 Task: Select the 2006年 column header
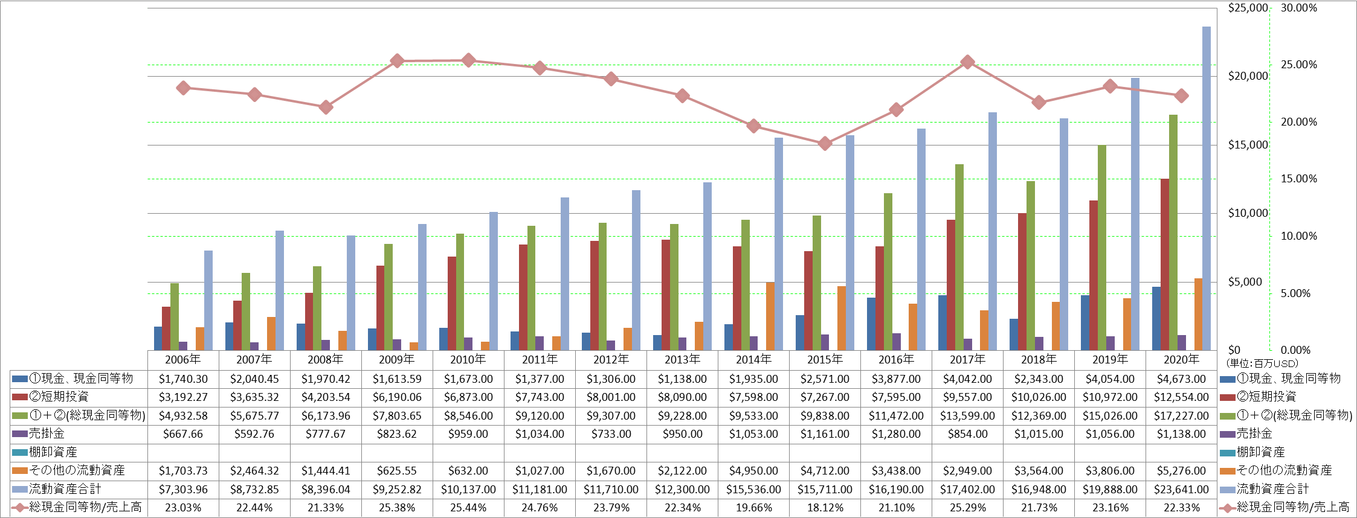[183, 360]
